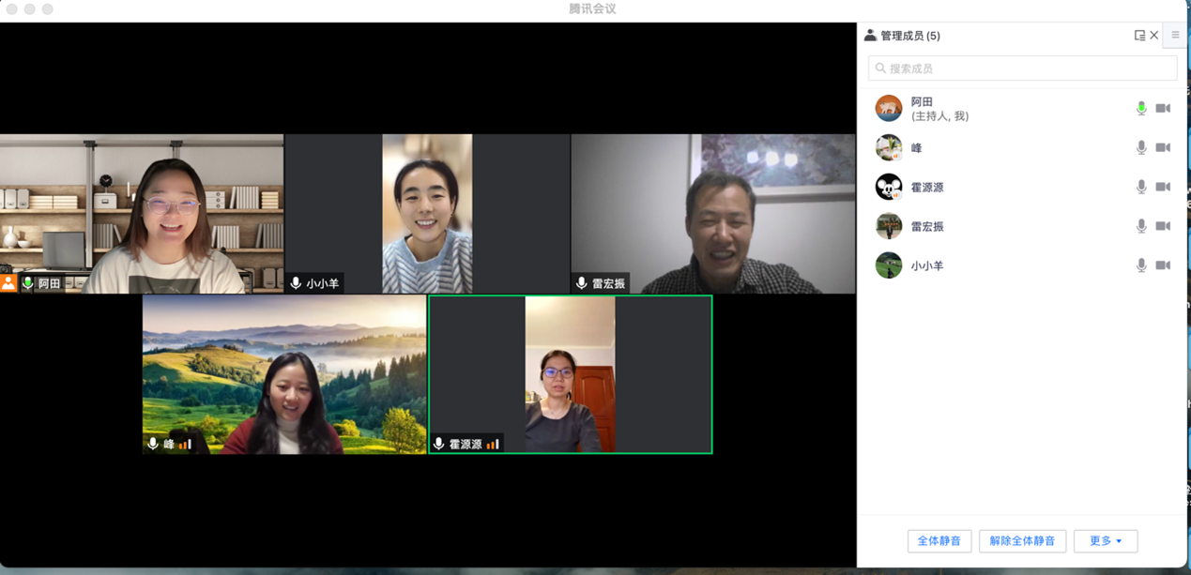Click 小小羊's avatar in member list
This screenshot has height=575, width=1191.
(x=889, y=266)
